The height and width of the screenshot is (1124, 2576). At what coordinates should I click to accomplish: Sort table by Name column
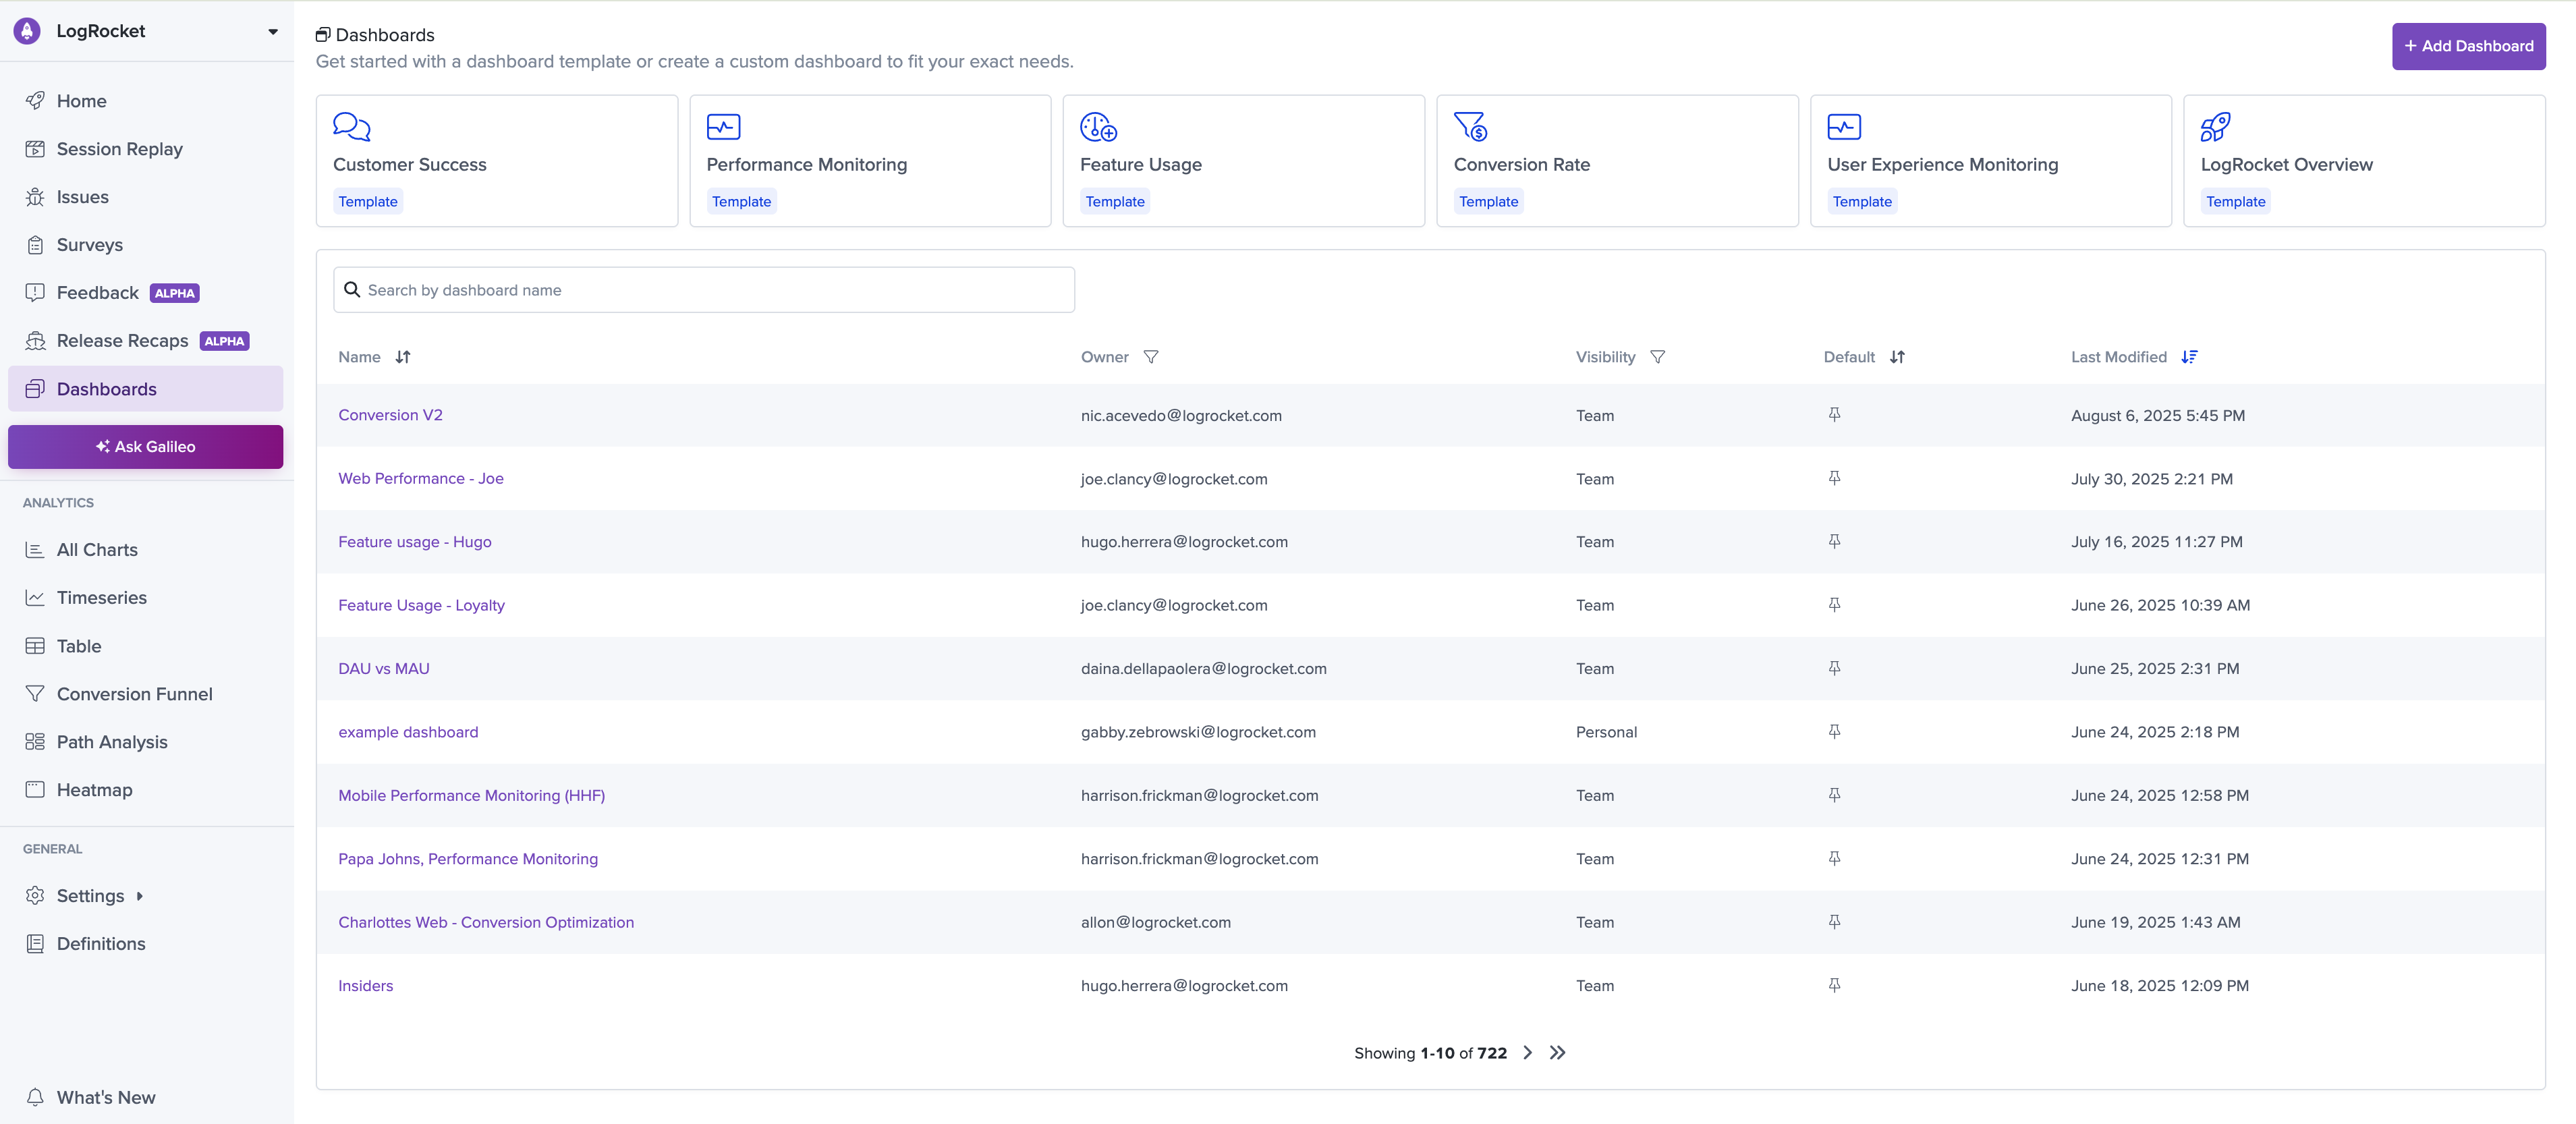pos(403,357)
